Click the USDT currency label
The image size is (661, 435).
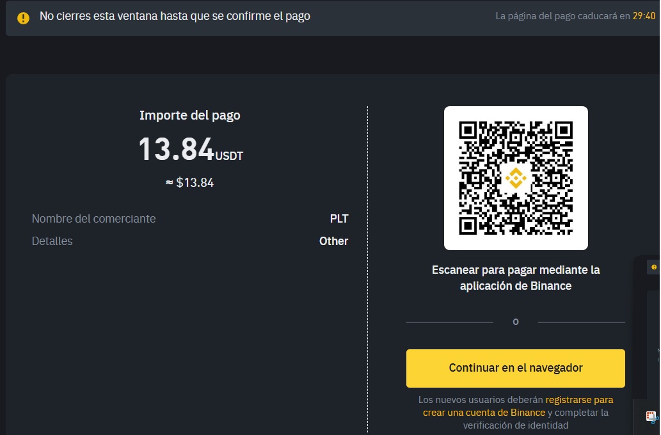[229, 156]
